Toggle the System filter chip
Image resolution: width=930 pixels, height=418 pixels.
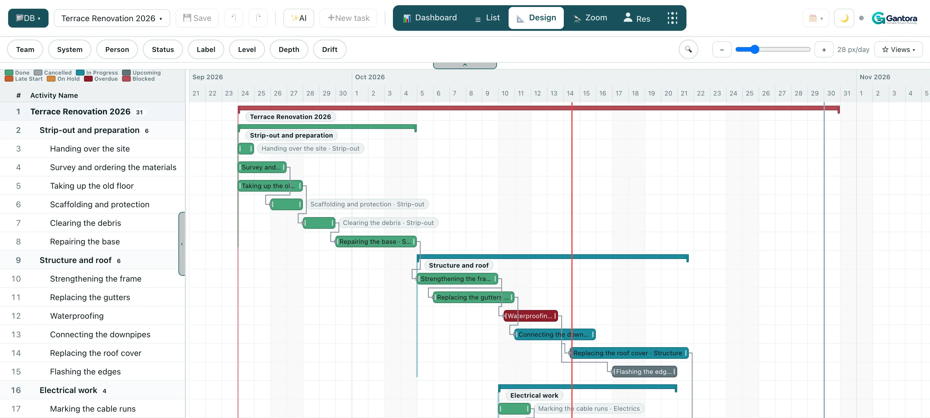point(70,49)
